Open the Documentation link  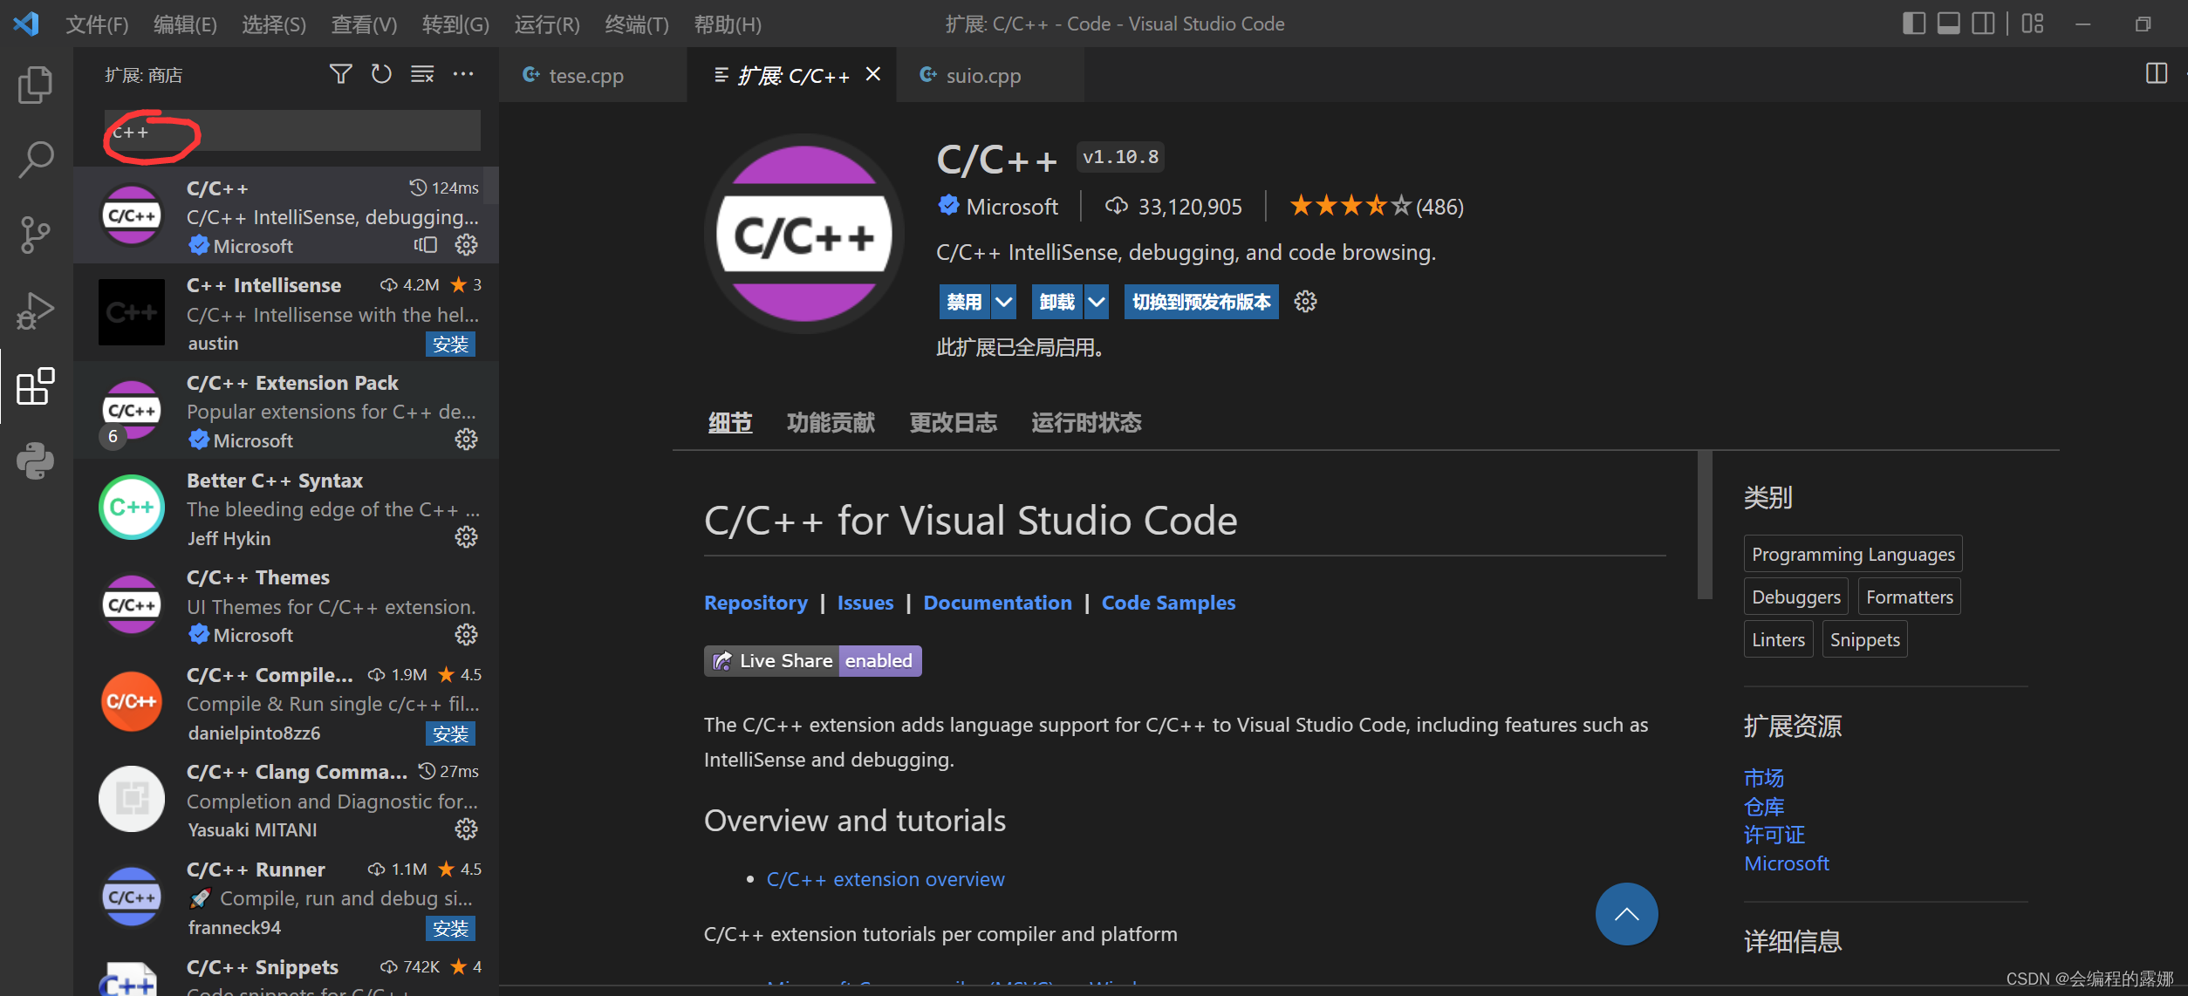tap(997, 603)
